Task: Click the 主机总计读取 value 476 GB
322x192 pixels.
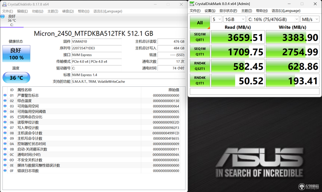Action: [171, 41]
